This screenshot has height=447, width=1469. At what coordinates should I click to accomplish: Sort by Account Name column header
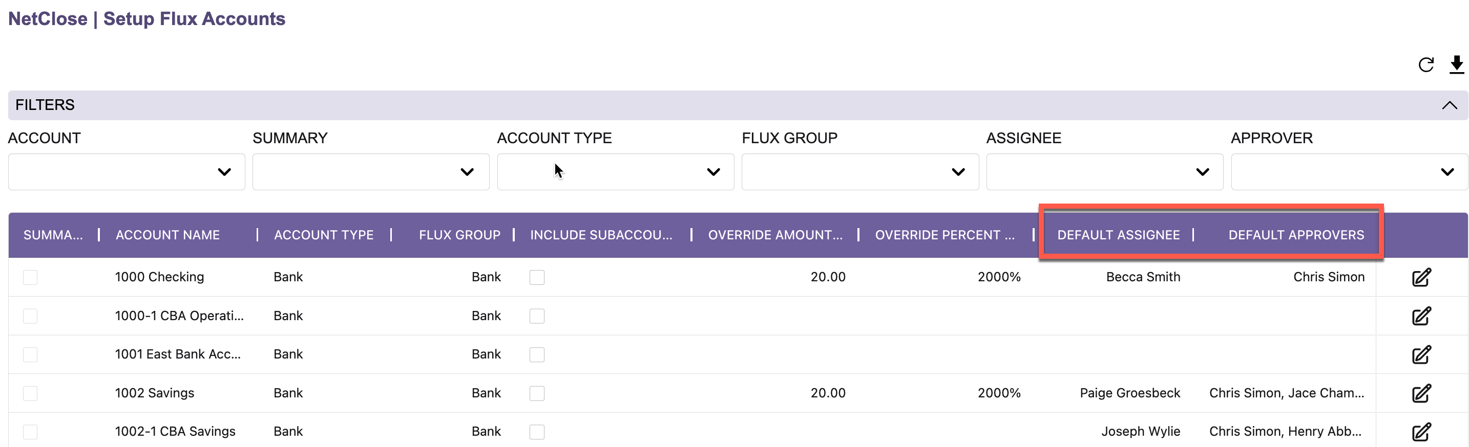[x=167, y=235]
